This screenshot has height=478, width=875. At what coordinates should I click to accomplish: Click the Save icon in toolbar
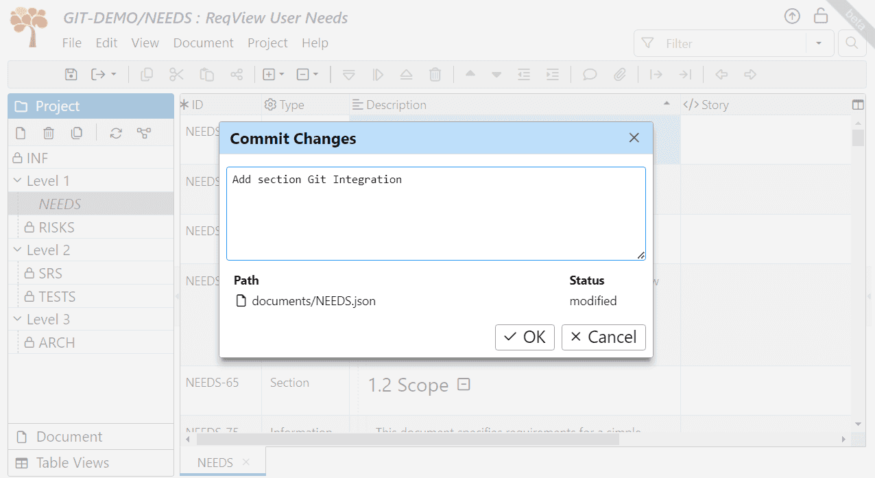[71, 74]
